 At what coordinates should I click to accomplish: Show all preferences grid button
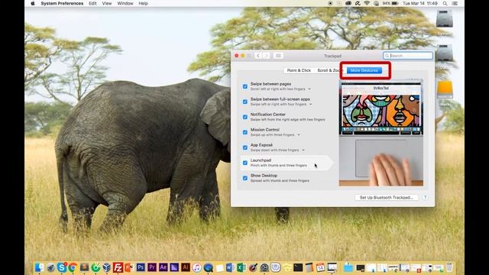click(x=278, y=56)
